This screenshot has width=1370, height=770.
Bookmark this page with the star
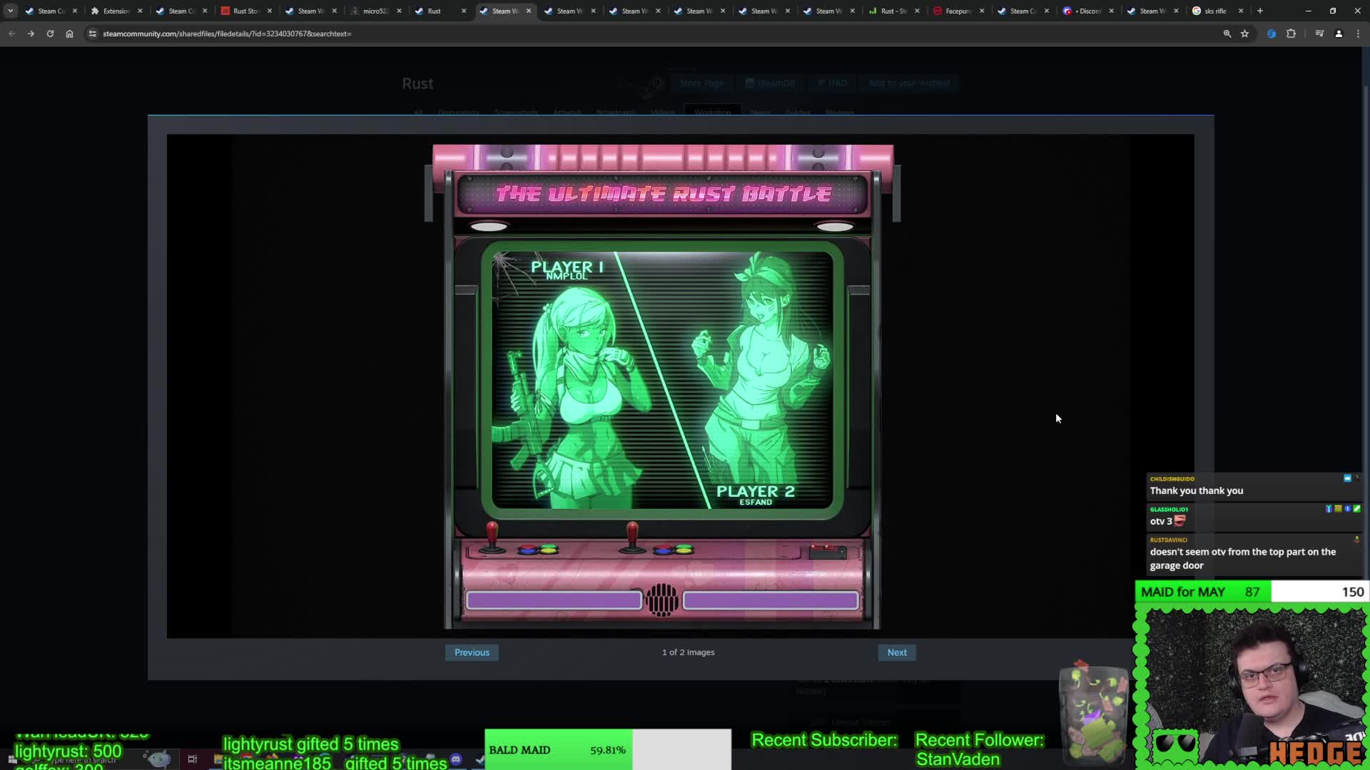[x=1245, y=34]
